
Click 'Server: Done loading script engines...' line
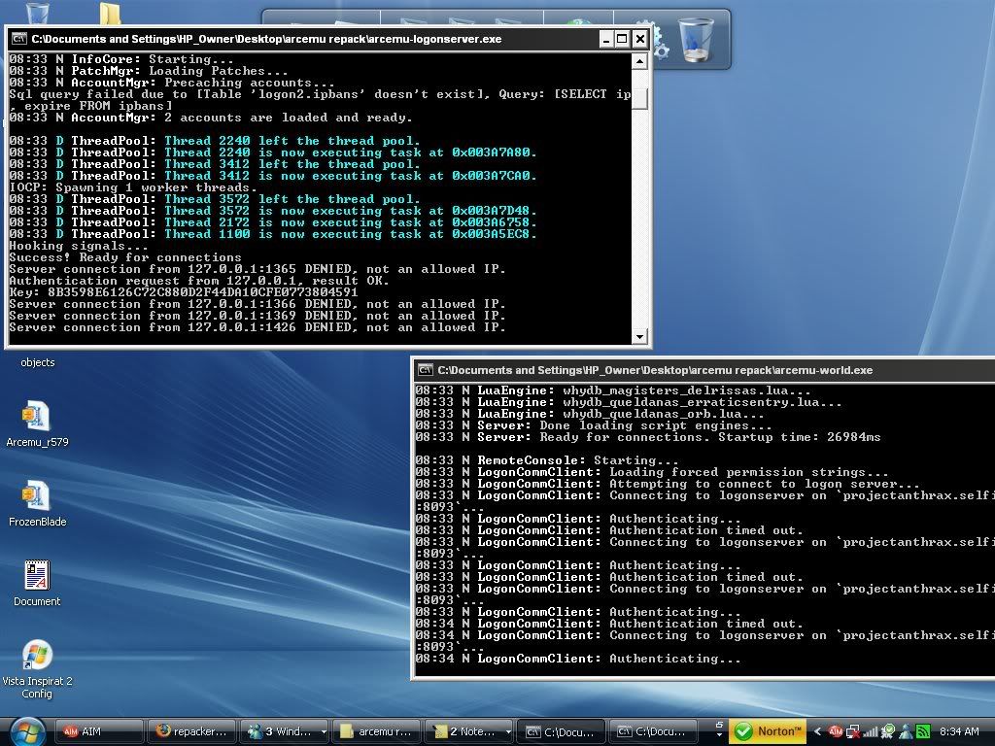point(594,425)
